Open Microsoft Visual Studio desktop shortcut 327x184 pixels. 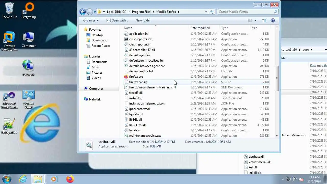coord(9,100)
